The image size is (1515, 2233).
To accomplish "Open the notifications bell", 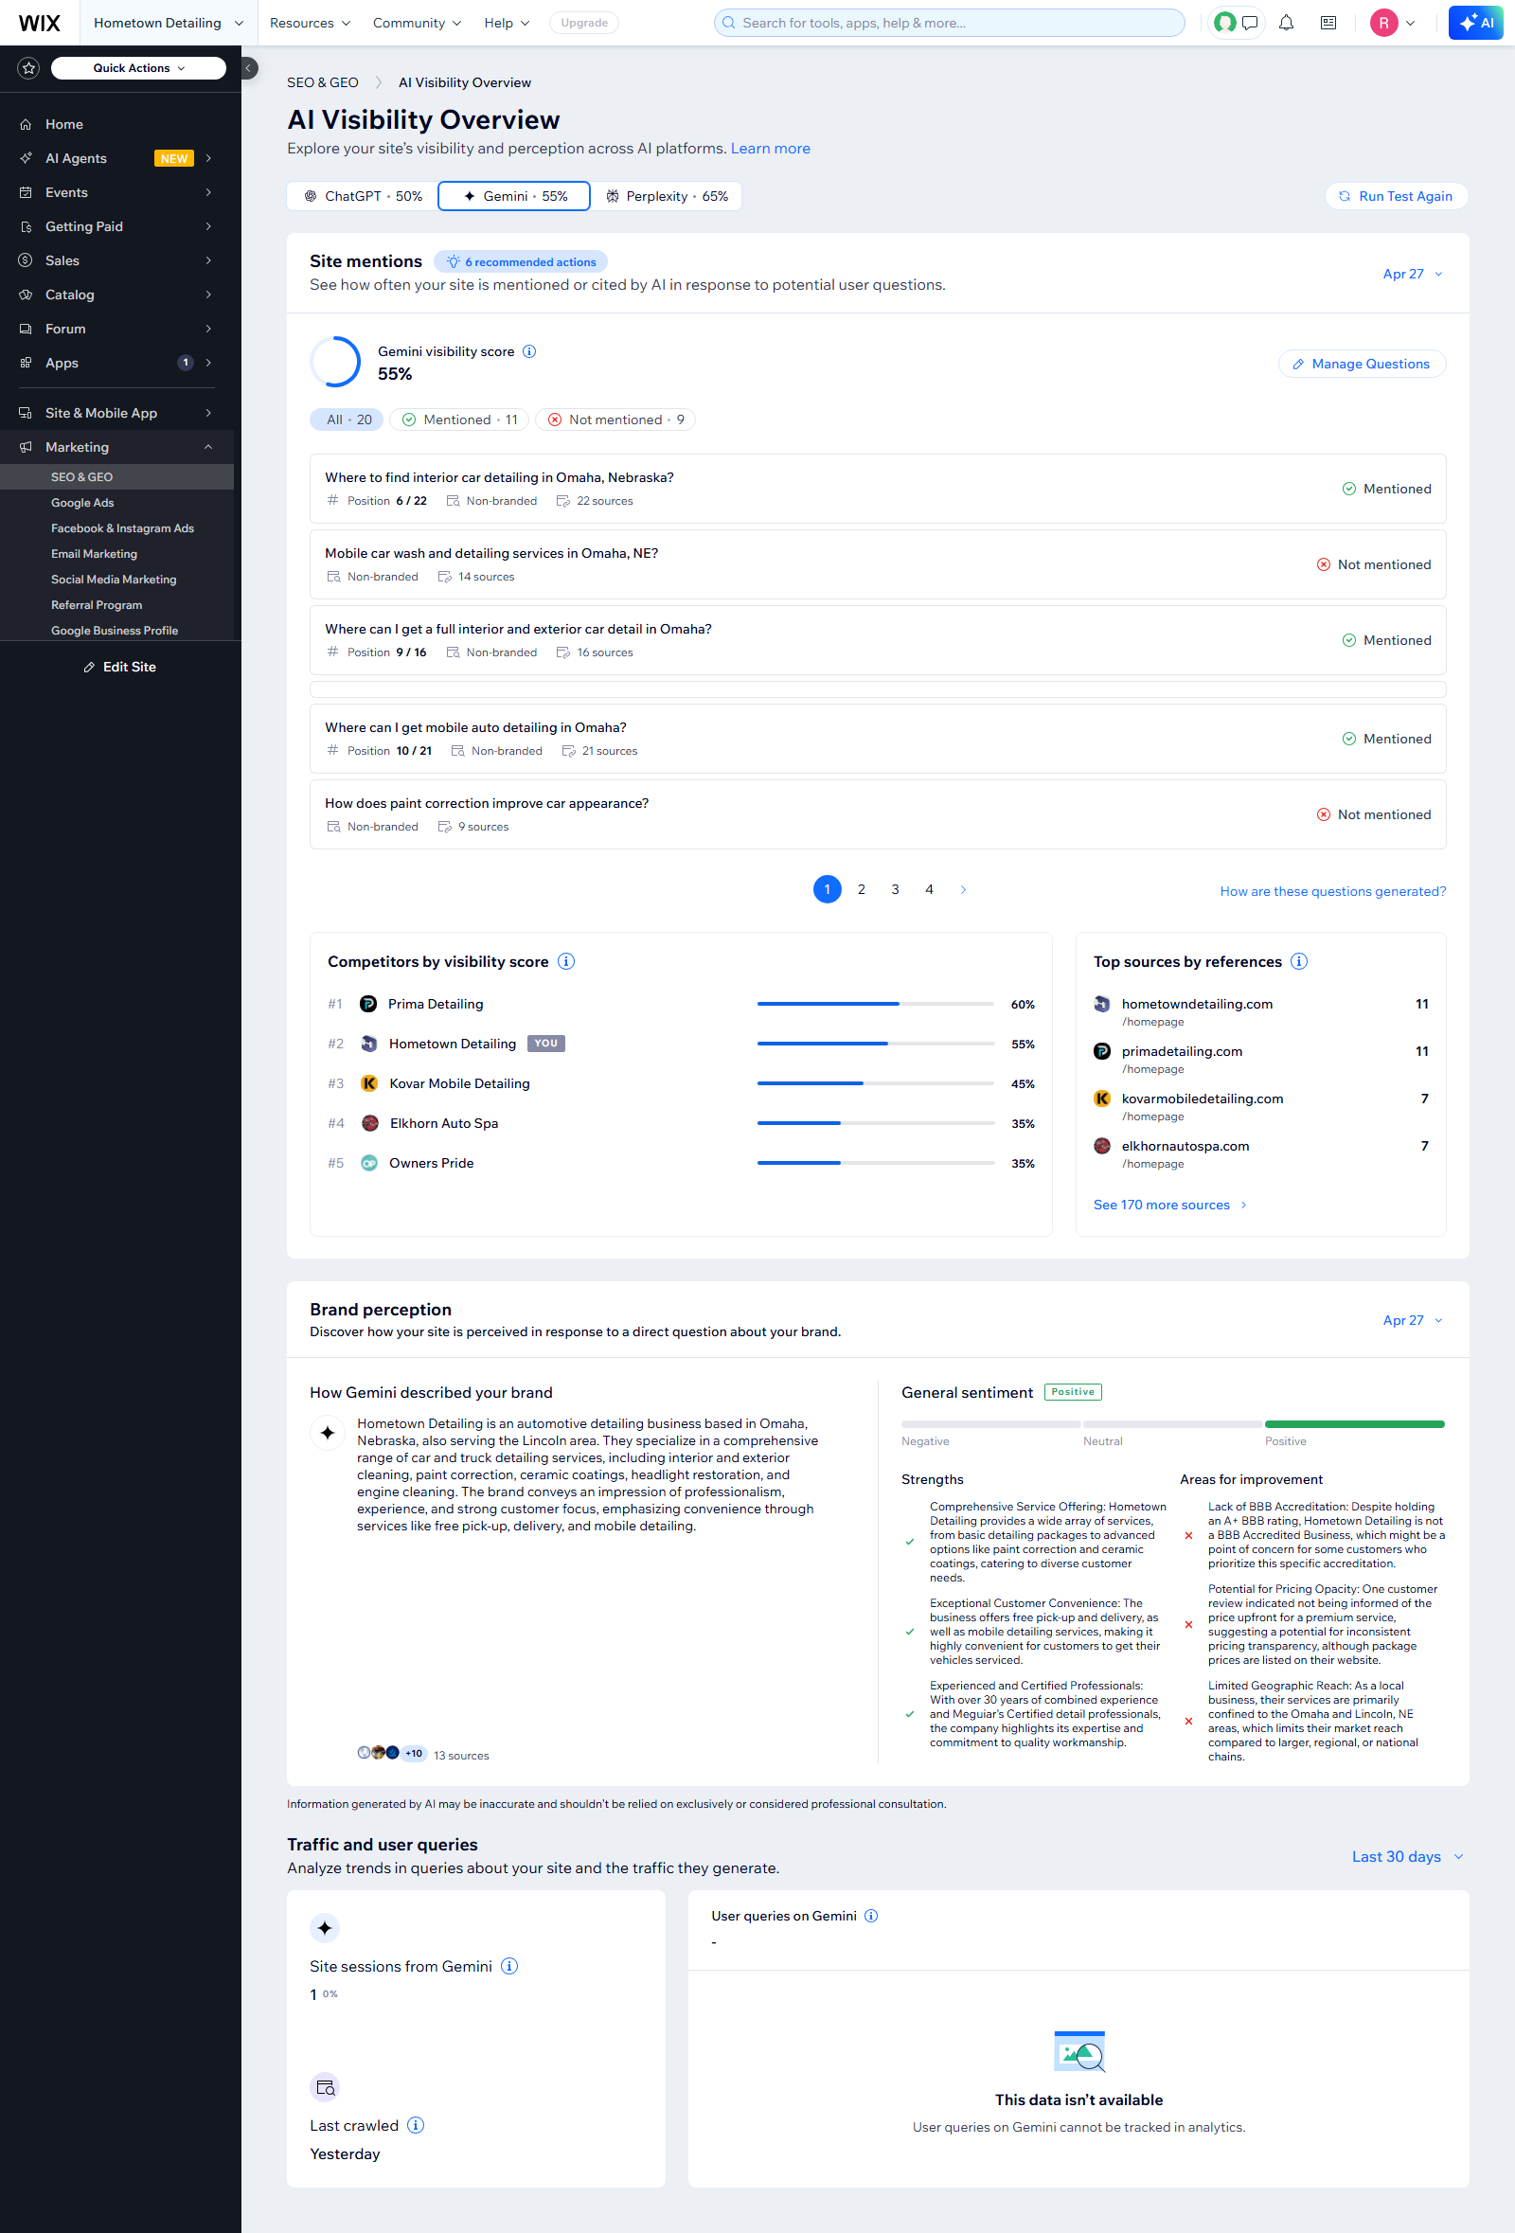I will [x=1287, y=23].
